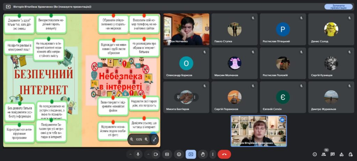Image resolution: width=357 pixels, height=161 pixels.
Task: Expand audio settings arrow beside the microphone
Action: click(130, 154)
